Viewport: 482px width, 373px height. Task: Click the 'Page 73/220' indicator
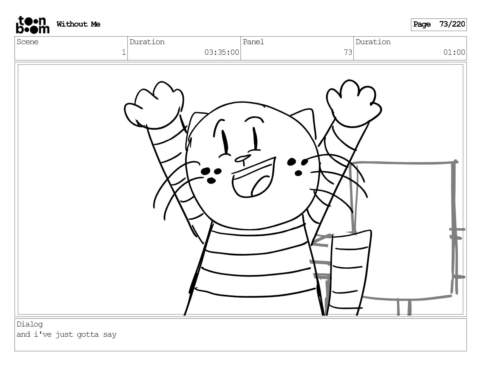pyautogui.click(x=439, y=25)
